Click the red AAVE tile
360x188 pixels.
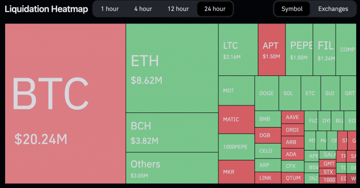tap(292, 117)
